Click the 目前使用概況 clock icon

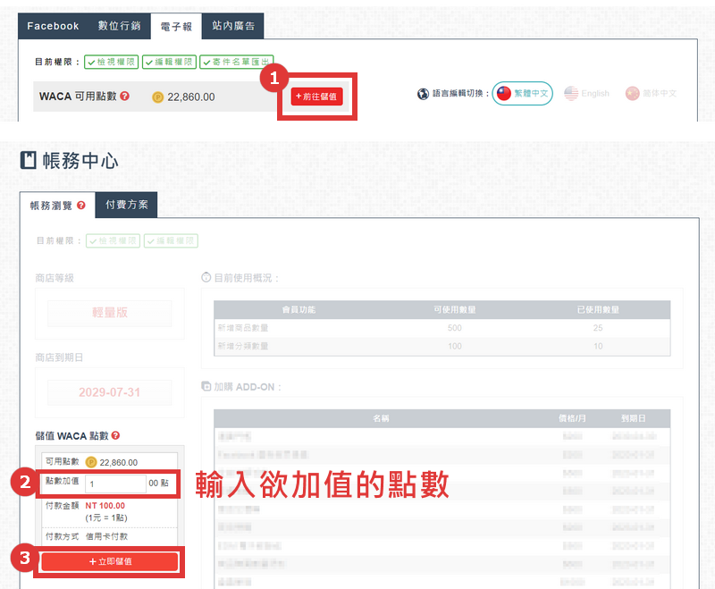point(206,277)
